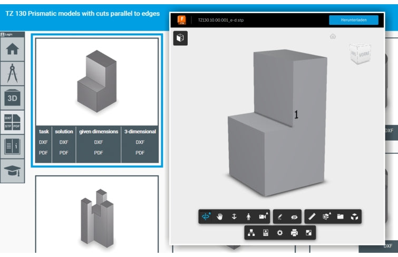Screen dimensions: 398x257
Task: Open the Model browser tree icon
Action: pyautogui.click(x=251, y=233)
